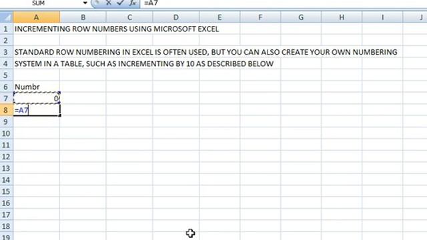Select row 7 header

6,98
